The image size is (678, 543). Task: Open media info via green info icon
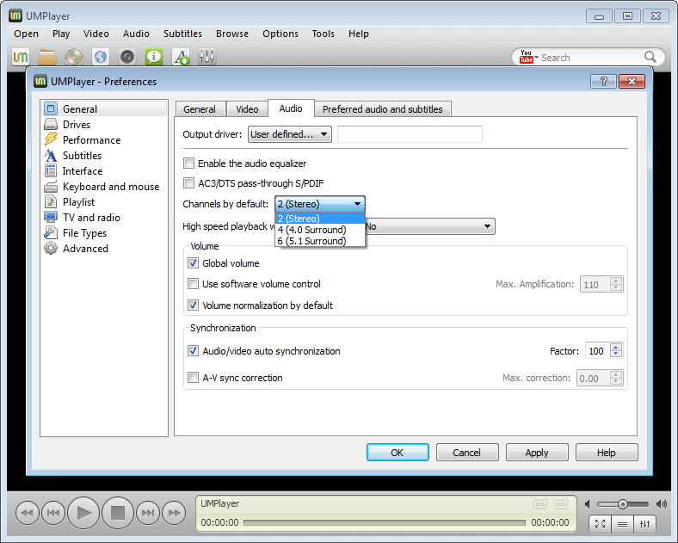pyautogui.click(x=154, y=57)
